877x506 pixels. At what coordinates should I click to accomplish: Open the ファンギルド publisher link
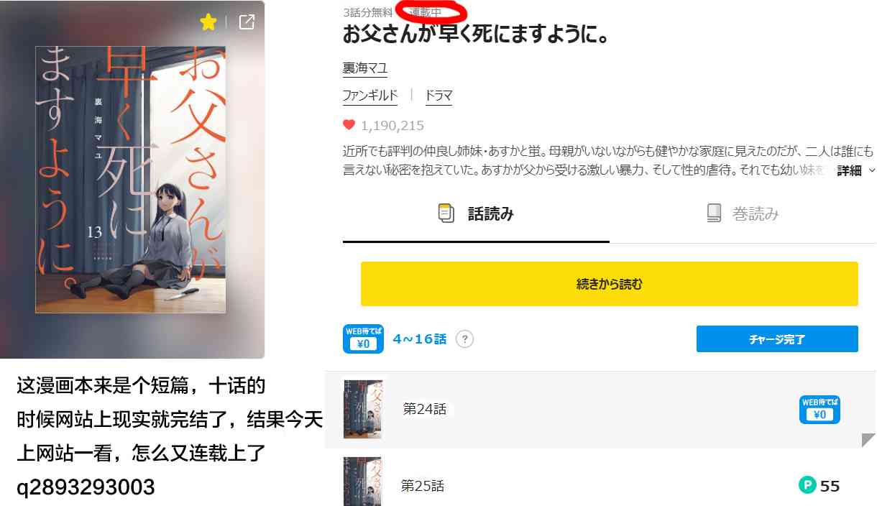[x=370, y=96]
